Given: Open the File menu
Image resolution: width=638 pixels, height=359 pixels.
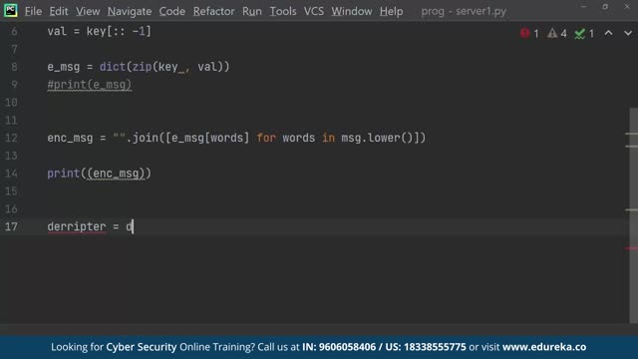Looking at the screenshot, I should coord(33,11).
